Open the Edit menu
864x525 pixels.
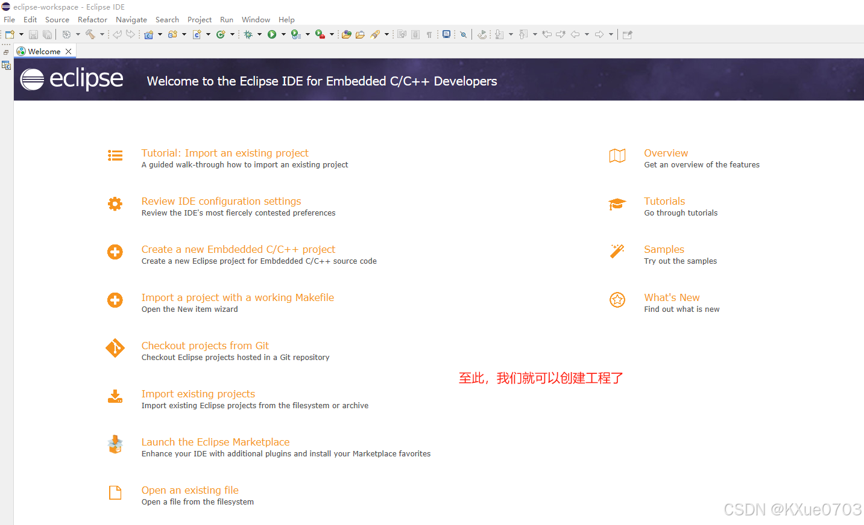pyautogui.click(x=30, y=20)
